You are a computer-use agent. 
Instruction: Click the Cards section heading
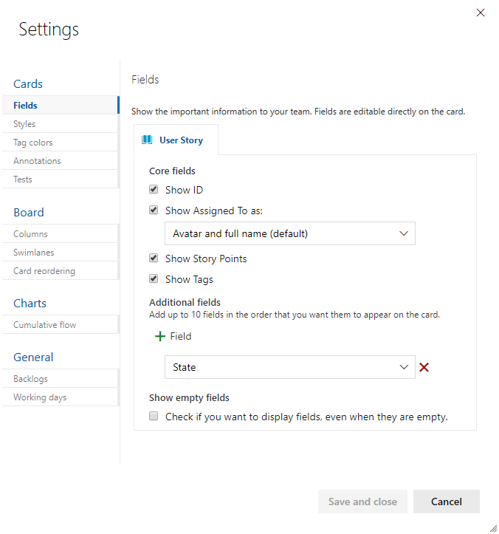(28, 84)
